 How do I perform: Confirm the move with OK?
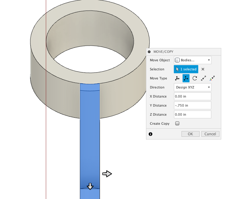(190, 134)
